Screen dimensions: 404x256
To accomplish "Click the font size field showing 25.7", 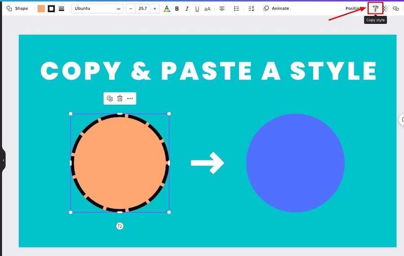I will coord(143,9).
